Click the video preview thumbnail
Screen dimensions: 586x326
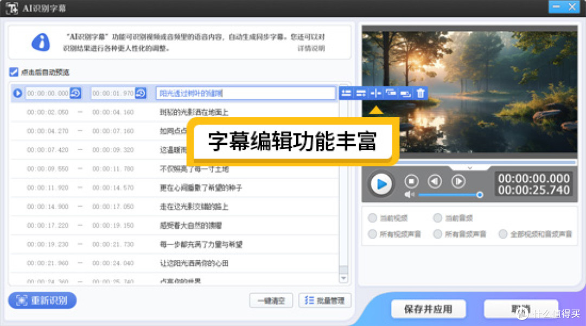click(x=470, y=92)
